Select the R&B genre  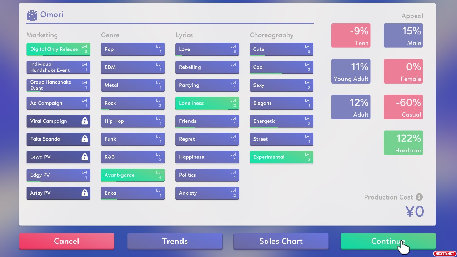pyautogui.click(x=133, y=157)
